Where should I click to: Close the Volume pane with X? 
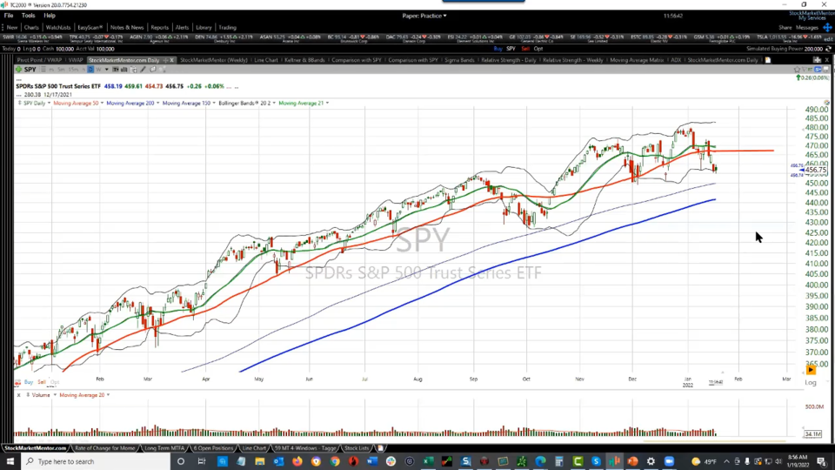18,395
